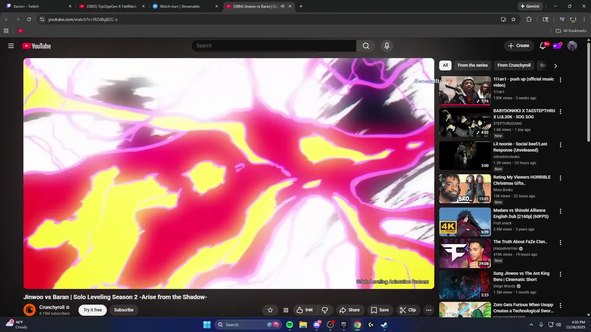The image size is (591, 332).
Task: Mute the audio on the Jinwoo vs Baran tab
Action: pos(282,6)
